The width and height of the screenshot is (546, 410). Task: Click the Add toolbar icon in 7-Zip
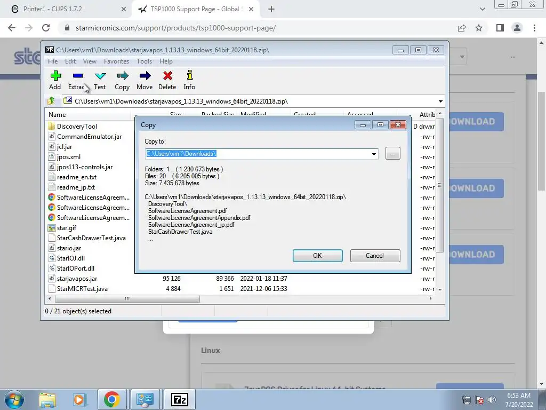pyautogui.click(x=55, y=76)
